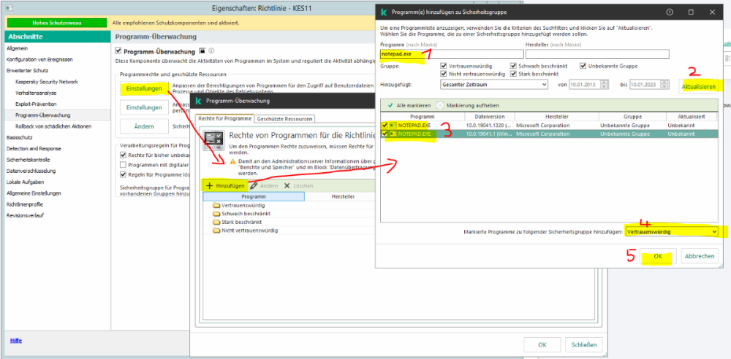Toggle the Regeln für Programme löschen checkbox
The image size is (731, 359).
[x=123, y=175]
